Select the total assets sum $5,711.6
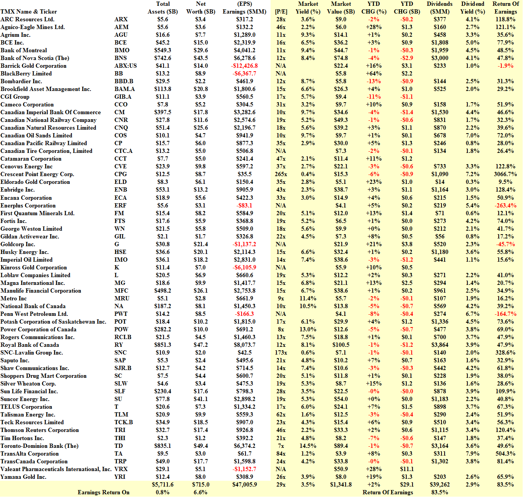The width and height of the screenshot is (523, 497). (x=163, y=485)
